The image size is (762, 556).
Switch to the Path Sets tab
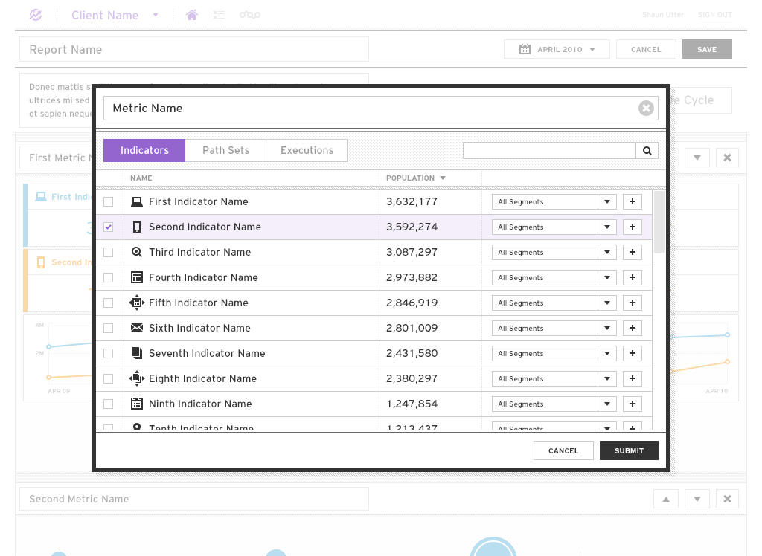(x=225, y=150)
